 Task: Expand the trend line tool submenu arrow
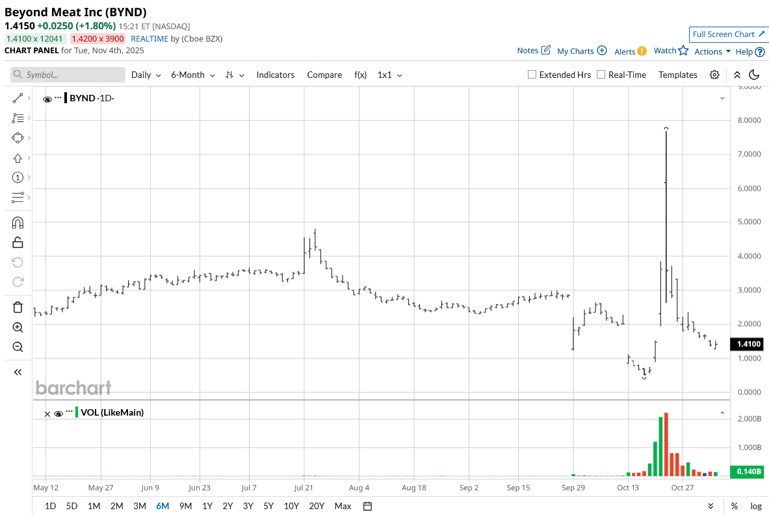click(29, 99)
